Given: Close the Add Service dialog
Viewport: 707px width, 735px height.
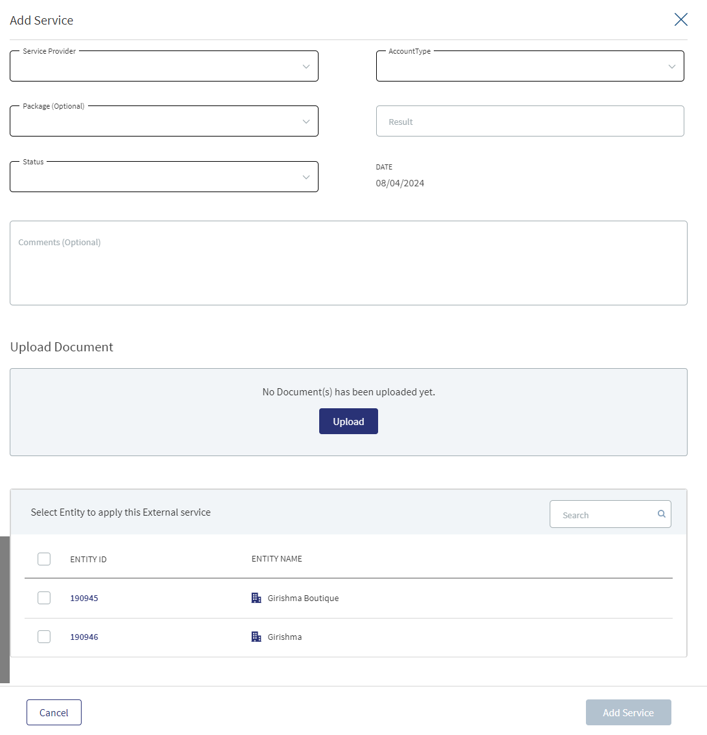Looking at the screenshot, I should pyautogui.click(x=680, y=19).
